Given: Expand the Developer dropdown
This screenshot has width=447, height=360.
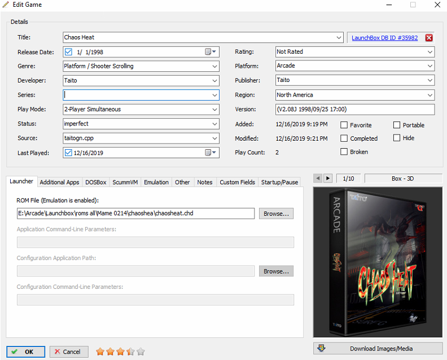Looking at the screenshot, I should 214,80.
